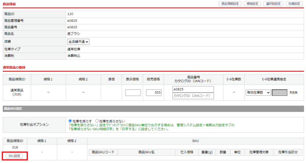The image size is (306, 163).
Task: Click the 商品SKUコード column header
Action: 103,152
